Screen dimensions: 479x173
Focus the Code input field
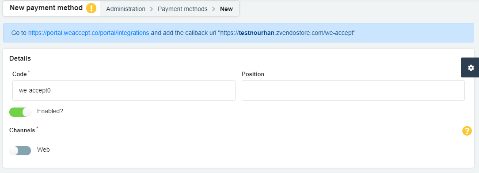coord(124,90)
